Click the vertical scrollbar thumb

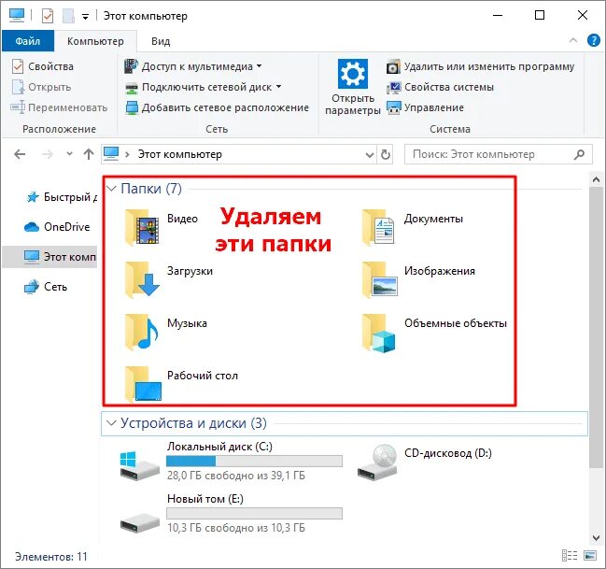coord(596,327)
